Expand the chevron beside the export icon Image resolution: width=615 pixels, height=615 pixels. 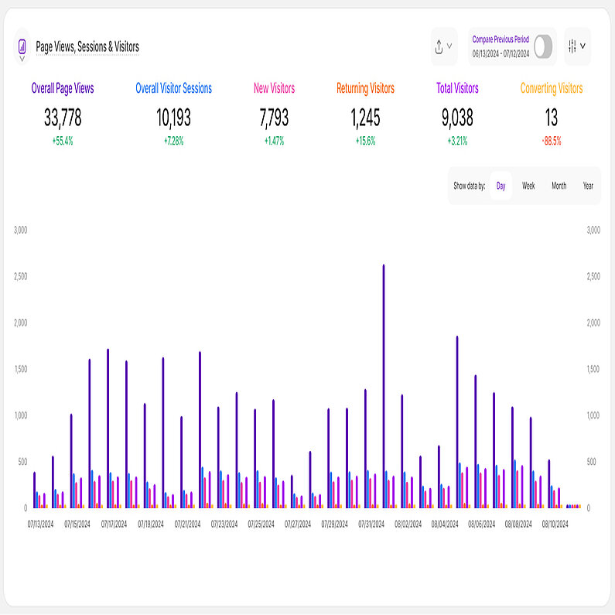[449, 46]
